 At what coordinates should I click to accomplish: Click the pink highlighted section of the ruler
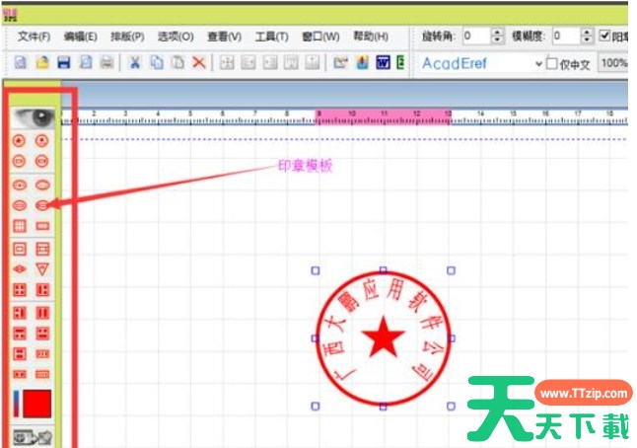384,116
